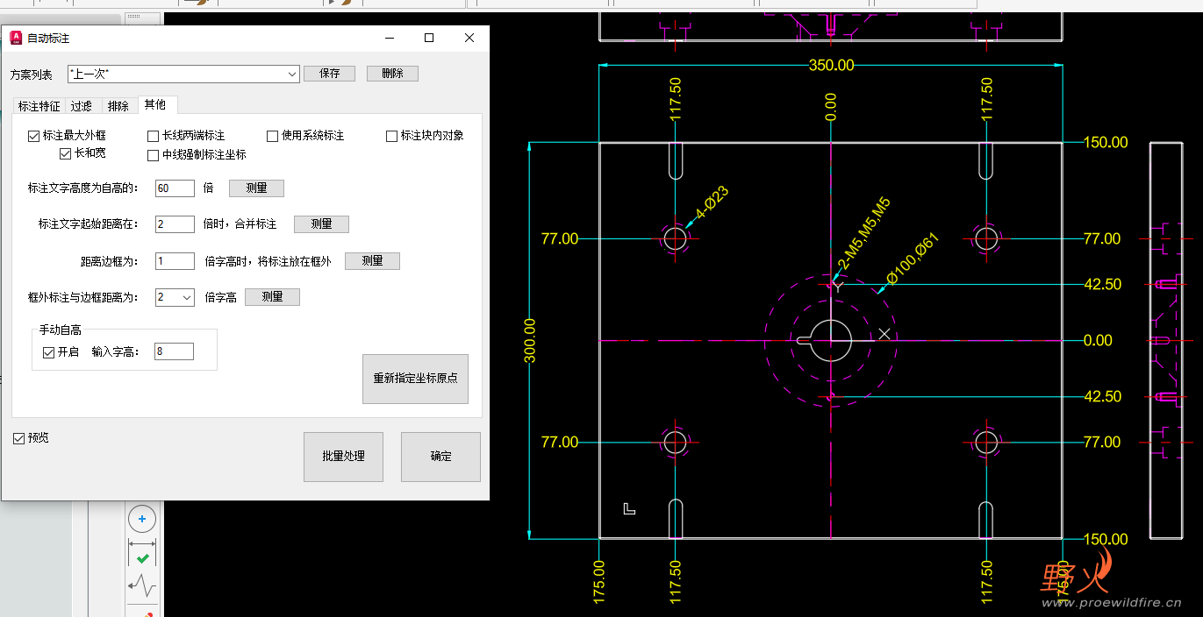Click 测量 next to text height multiplier

click(x=256, y=188)
